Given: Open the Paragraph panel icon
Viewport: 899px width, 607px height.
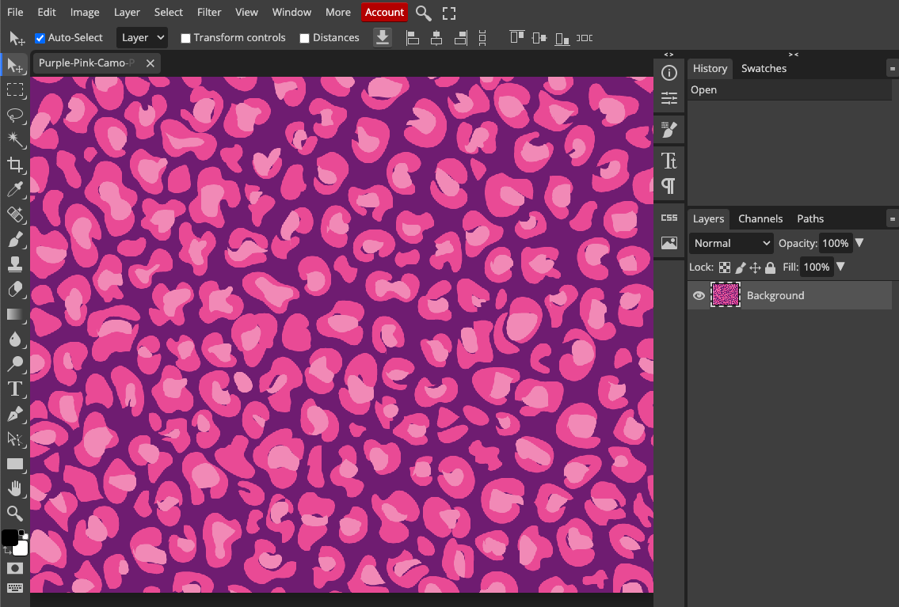Looking at the screenshot, I should click(669, 186).
